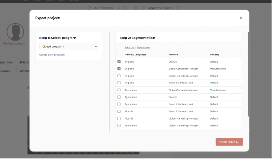The width and height of the screenshot is (272, 159).
Task: Tick Albania Digital Marketing Manager checkbox
Action: point(119,118)
